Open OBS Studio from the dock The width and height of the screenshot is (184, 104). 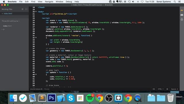tap(109, 98)
